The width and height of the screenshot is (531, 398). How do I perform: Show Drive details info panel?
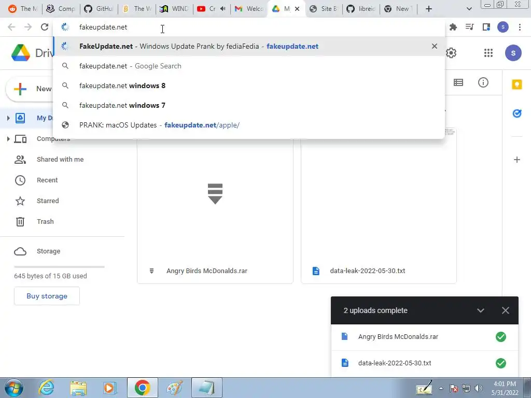pos(483,82)
